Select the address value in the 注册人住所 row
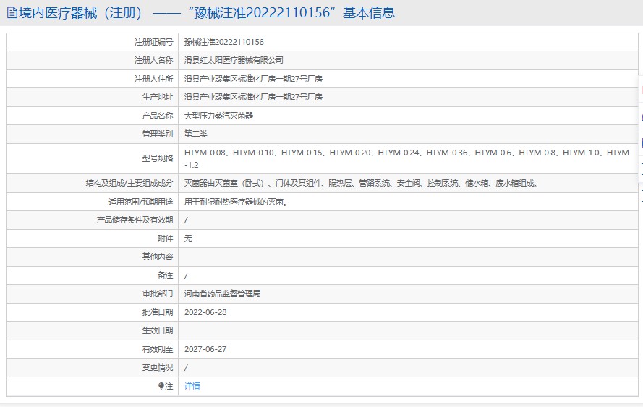The height and width of the screenshot is (407, 643). pyautogui.click(x=253, y=79)
